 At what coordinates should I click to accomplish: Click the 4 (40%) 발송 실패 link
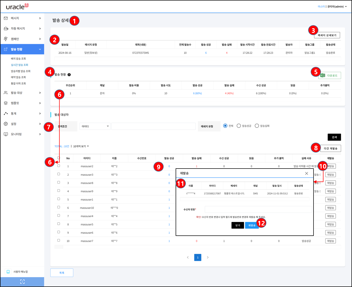pos(229,94)
